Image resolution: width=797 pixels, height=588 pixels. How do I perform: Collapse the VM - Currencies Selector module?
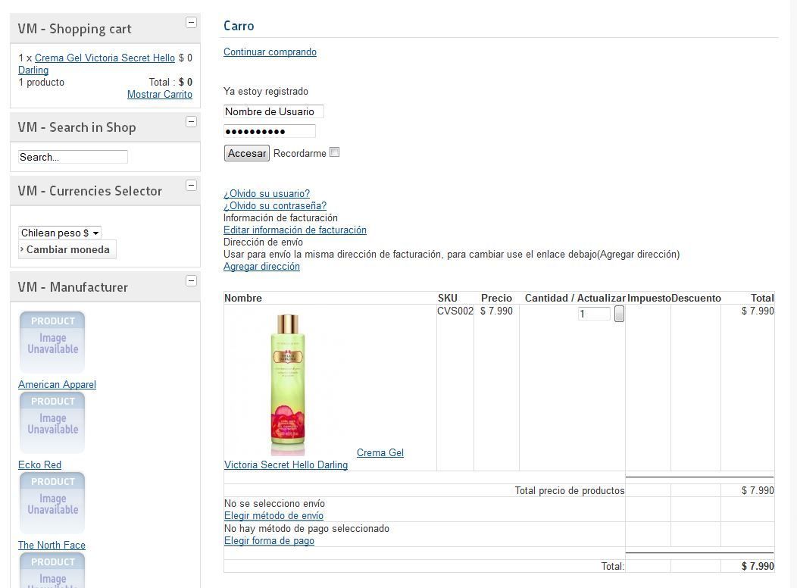click(191, 186)
